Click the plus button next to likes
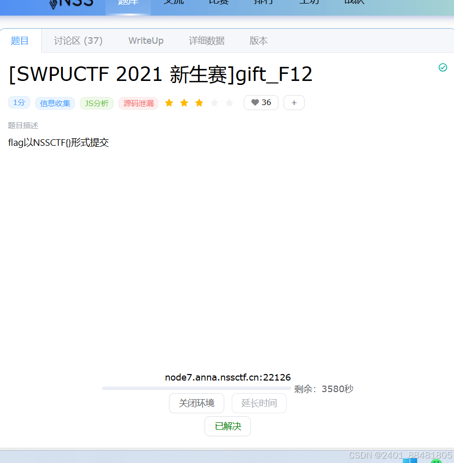Image resolution: width=454 pixels, height=463 pixels. coord(294,103)
